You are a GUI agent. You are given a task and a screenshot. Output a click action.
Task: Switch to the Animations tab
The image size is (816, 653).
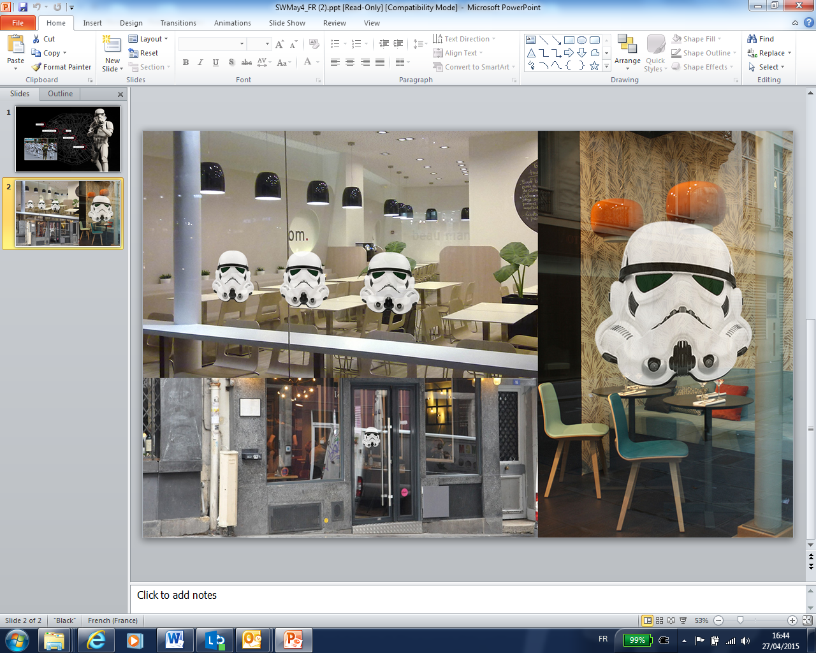pos(233,23)
